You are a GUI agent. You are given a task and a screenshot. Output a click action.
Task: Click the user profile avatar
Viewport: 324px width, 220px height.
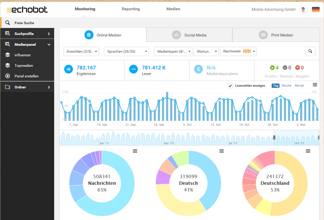[303, 10]
